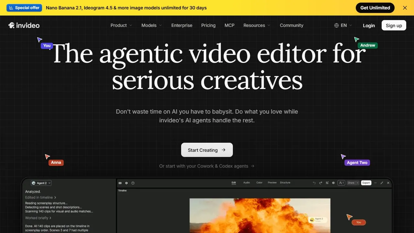Select the Structure tab in editor
The height and width of the screenshot is (233, 414).
(x=285, y=183)
